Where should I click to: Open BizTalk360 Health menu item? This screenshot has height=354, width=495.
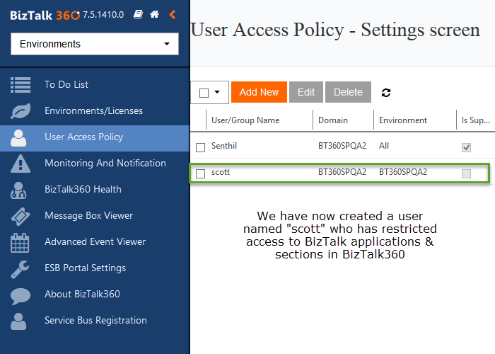83,189
